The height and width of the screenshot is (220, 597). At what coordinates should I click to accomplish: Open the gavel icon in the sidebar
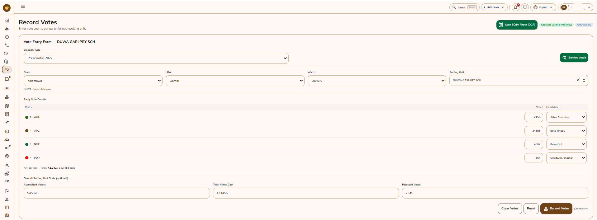click(x=7, y=165)
